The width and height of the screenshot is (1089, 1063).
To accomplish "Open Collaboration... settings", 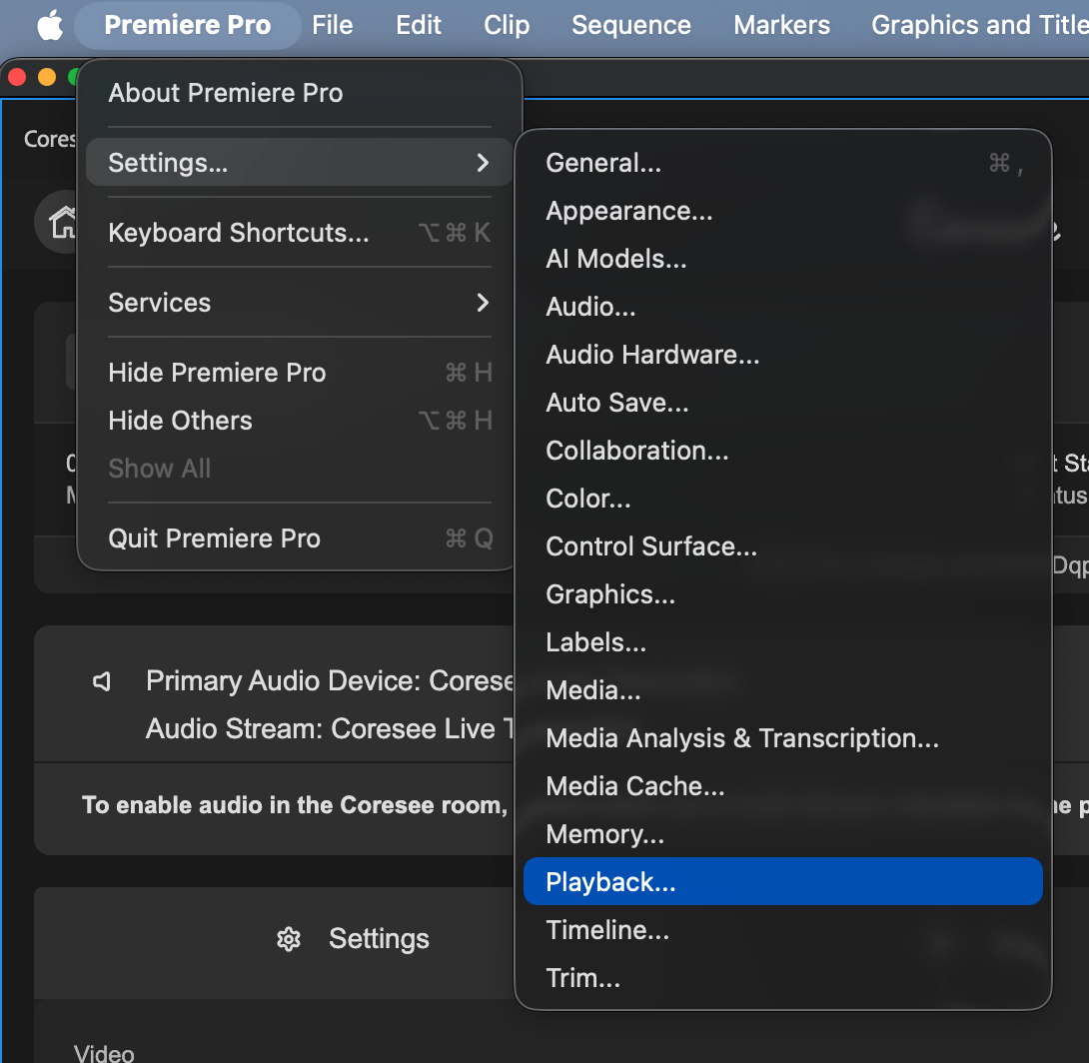I will [x=782, y=451].
